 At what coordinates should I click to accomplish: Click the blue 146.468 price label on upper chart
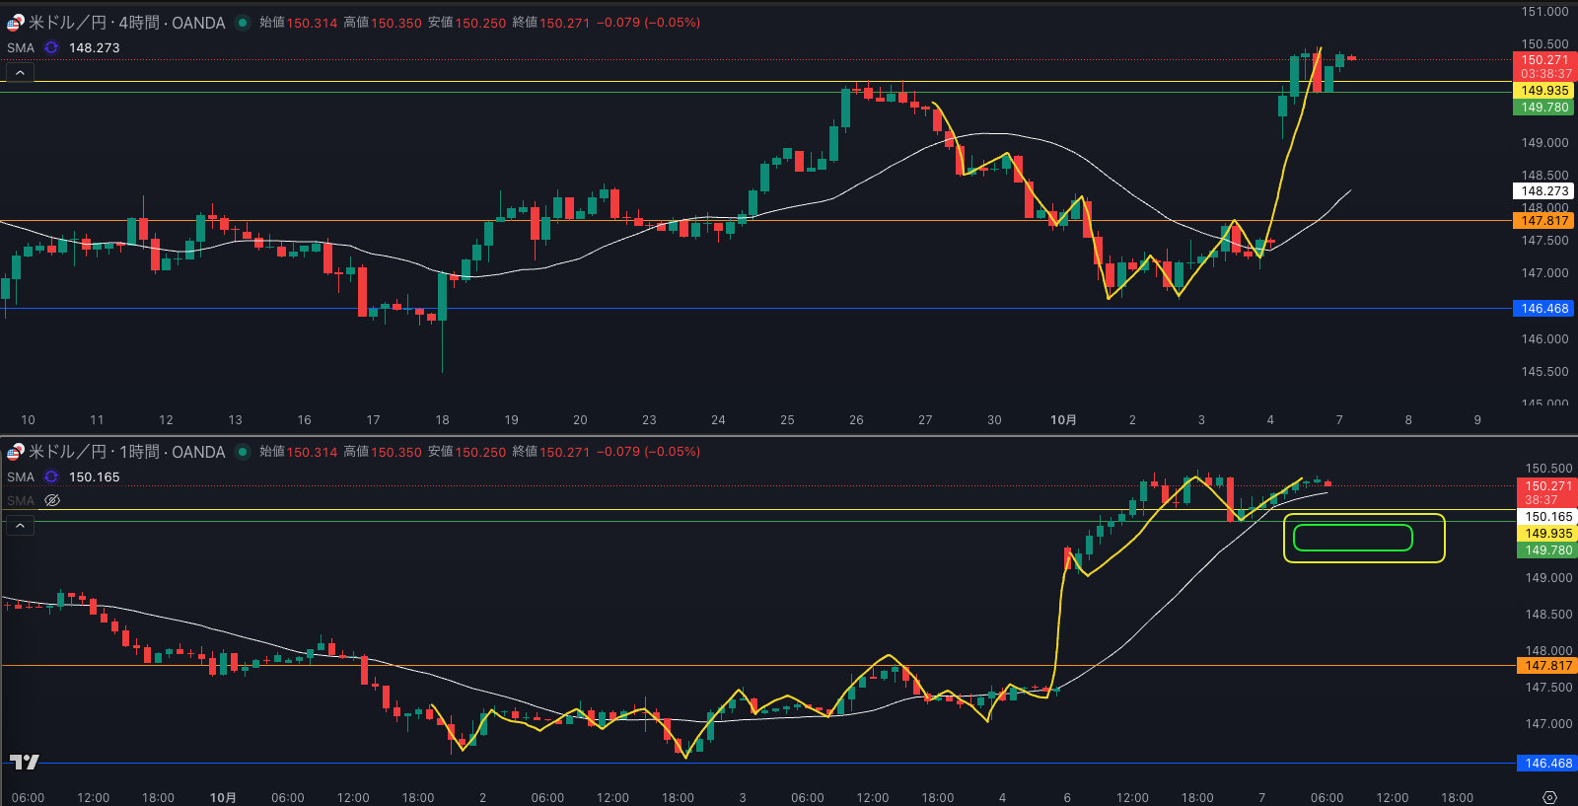tap(1544, 309)
